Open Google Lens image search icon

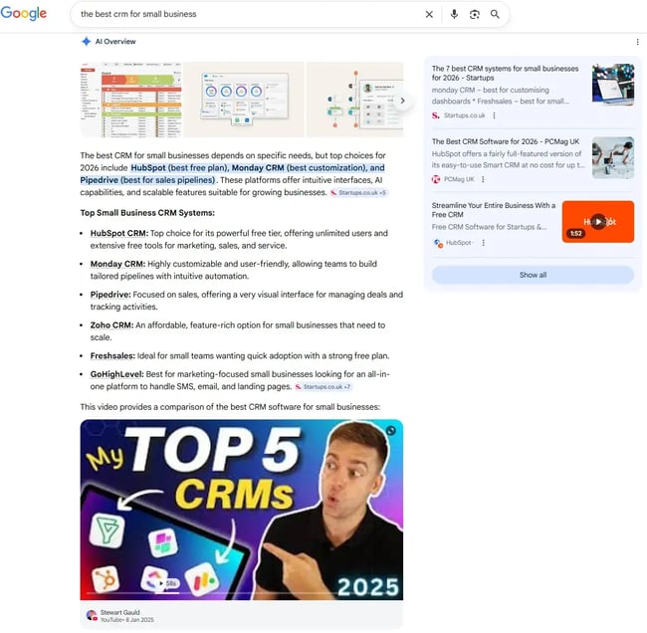(475, 15)
